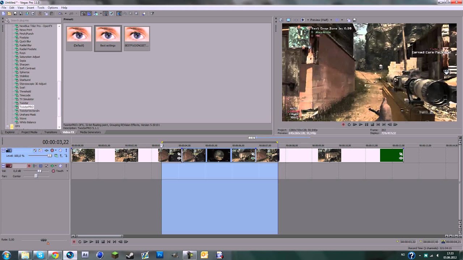
Task: Open the audio track 2 automation dropdown arrow
Action: (x=56, y=166)
